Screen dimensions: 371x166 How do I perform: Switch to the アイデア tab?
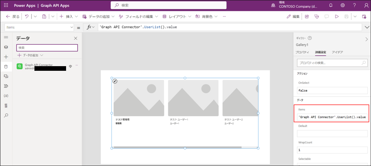(x=337, y=52)
